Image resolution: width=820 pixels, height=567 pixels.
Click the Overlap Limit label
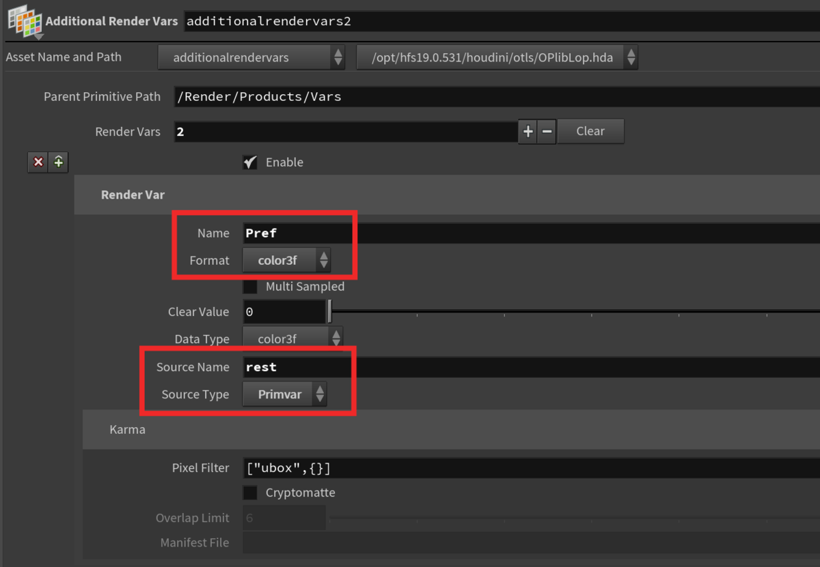pos(193,518)
